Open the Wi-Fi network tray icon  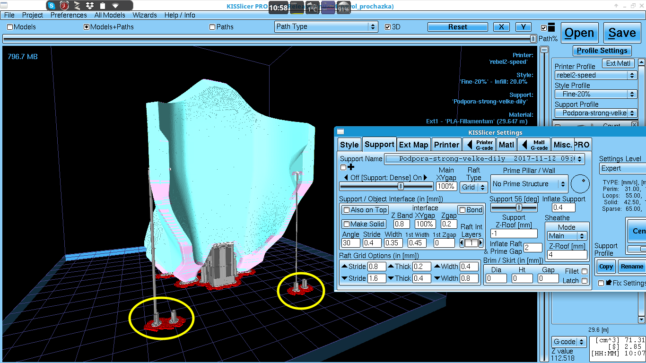115,6
